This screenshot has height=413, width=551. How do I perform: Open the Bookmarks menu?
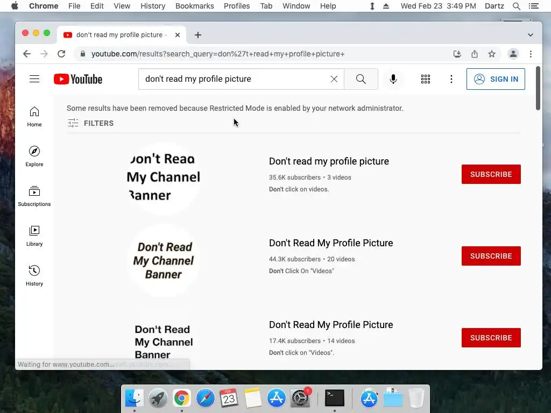pos(195,6)
